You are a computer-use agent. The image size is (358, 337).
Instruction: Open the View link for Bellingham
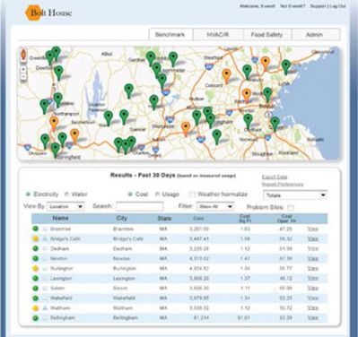click(313, 317)
